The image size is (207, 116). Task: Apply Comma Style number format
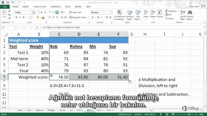tap(102, 17)
